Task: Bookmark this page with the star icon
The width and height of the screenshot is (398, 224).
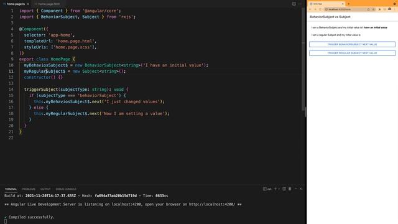Action: 373,9
